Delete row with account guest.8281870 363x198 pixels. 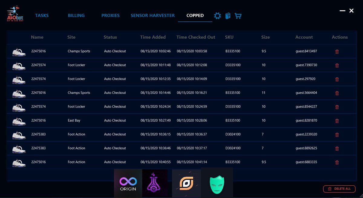pyautogui.click(x=337, y=121)
